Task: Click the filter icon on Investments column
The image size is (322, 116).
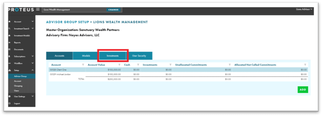Action: tap(170, 65)
